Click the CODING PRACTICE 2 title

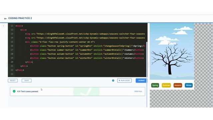point(20,18)
